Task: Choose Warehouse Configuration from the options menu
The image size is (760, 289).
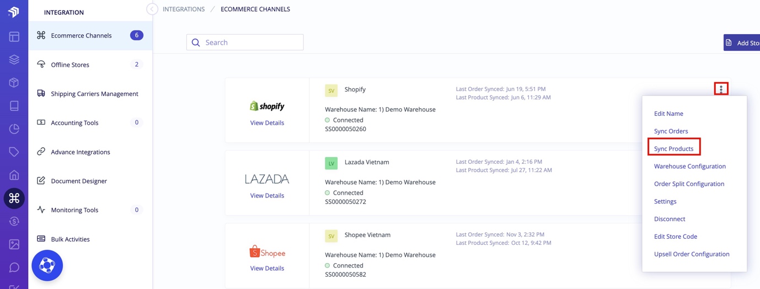Action: [x=689, y=167]
